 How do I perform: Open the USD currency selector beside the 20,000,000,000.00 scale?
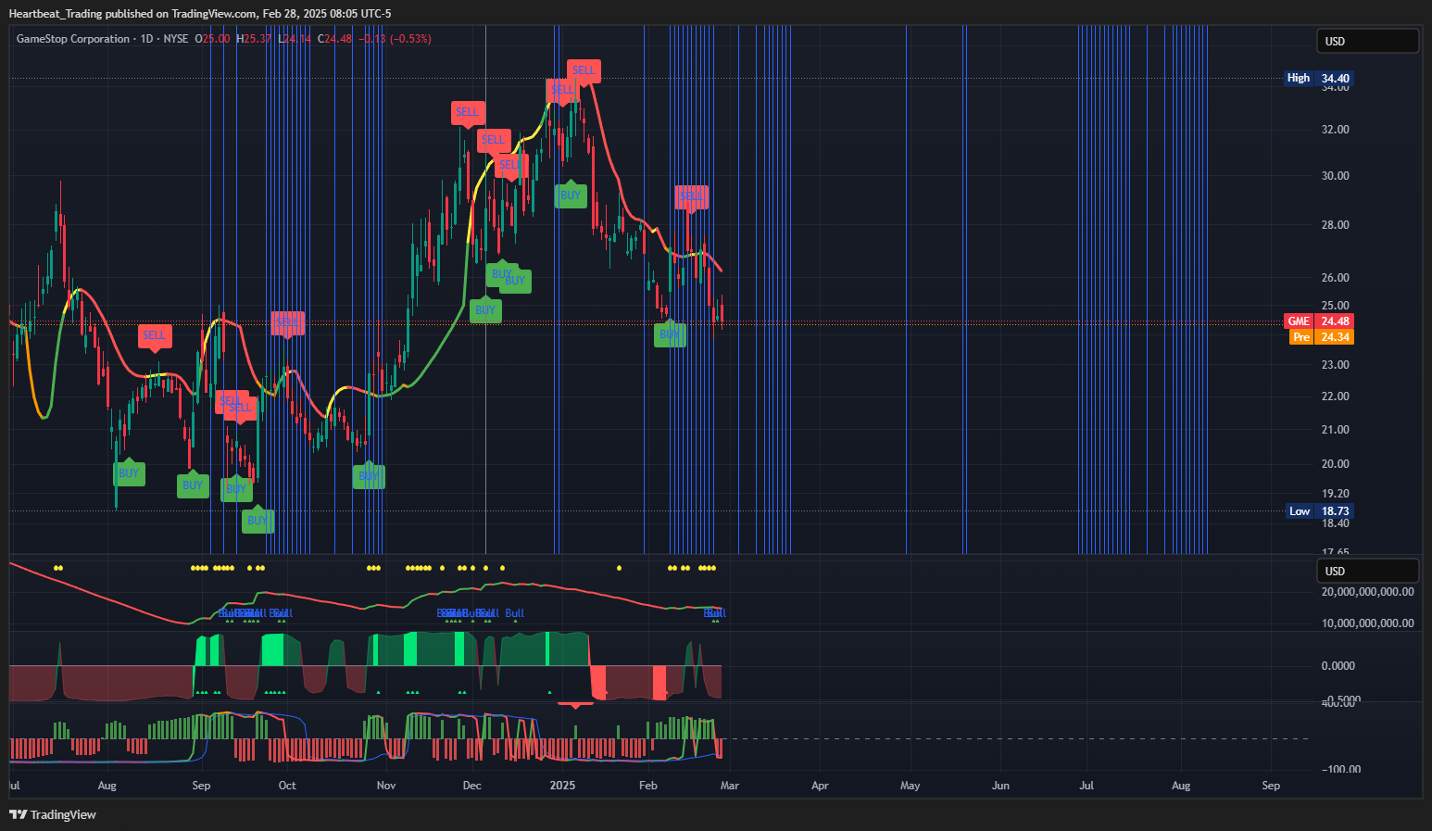(x=1367, y=571)
